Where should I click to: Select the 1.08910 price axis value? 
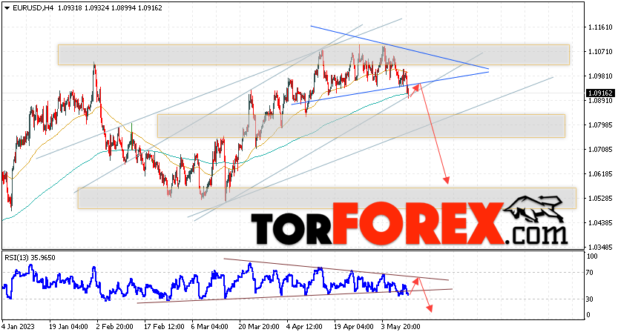click(600, 100)
